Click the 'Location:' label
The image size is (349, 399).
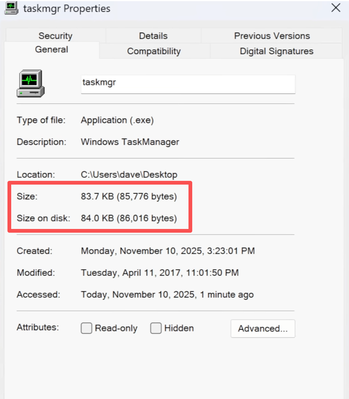point(36,175)
